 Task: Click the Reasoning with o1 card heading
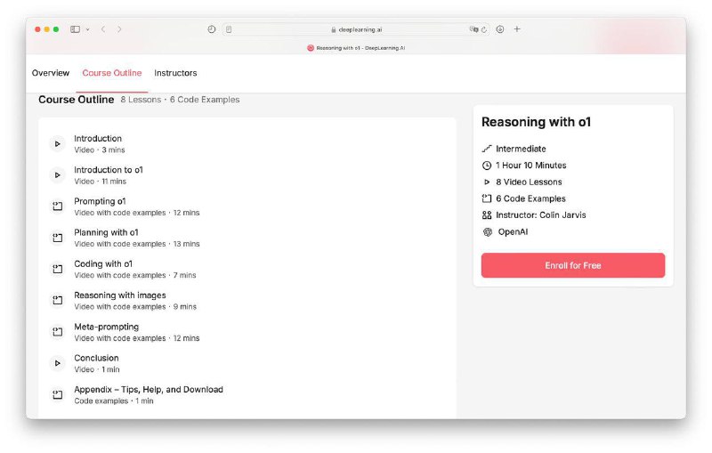pyautogui.click(x=536, y=122)
